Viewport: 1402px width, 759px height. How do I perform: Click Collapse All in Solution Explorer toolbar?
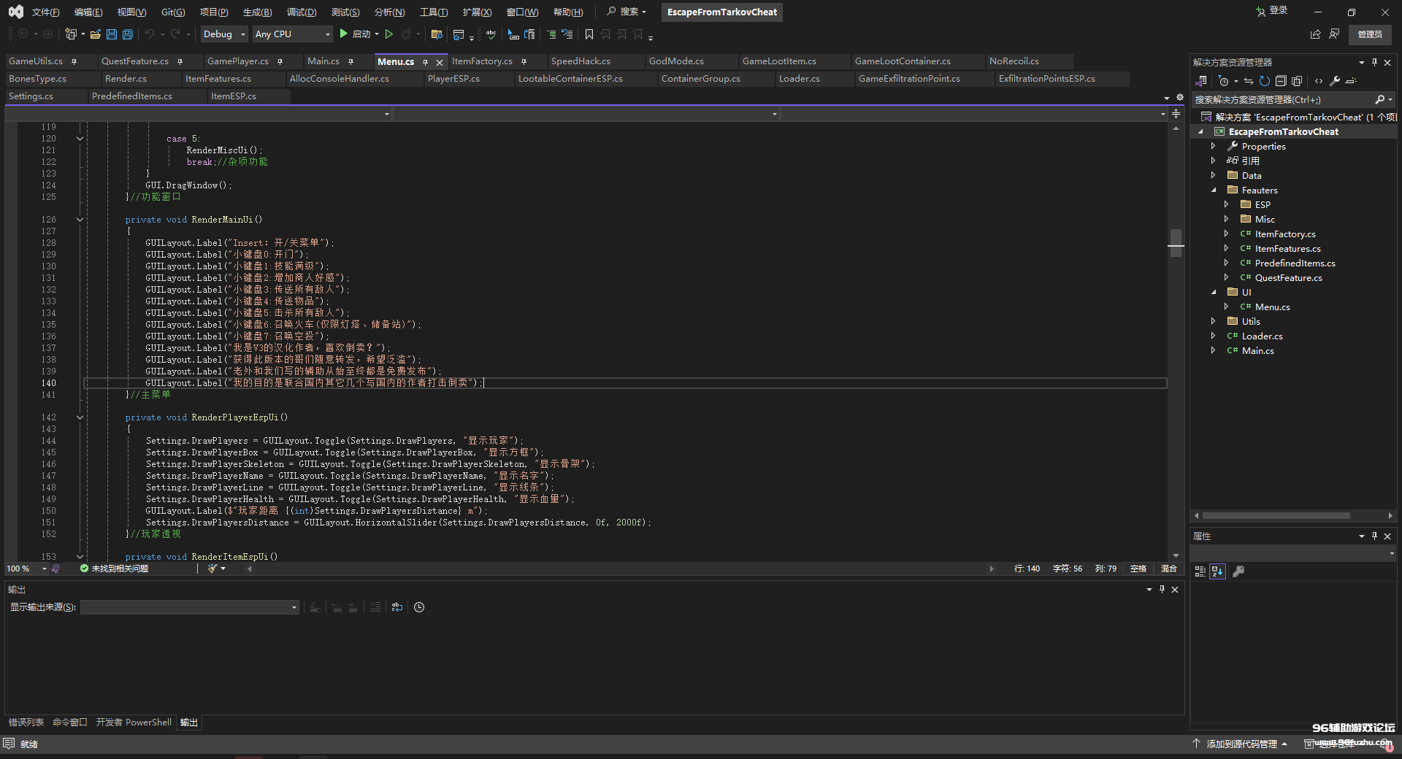click(1280, 81)
